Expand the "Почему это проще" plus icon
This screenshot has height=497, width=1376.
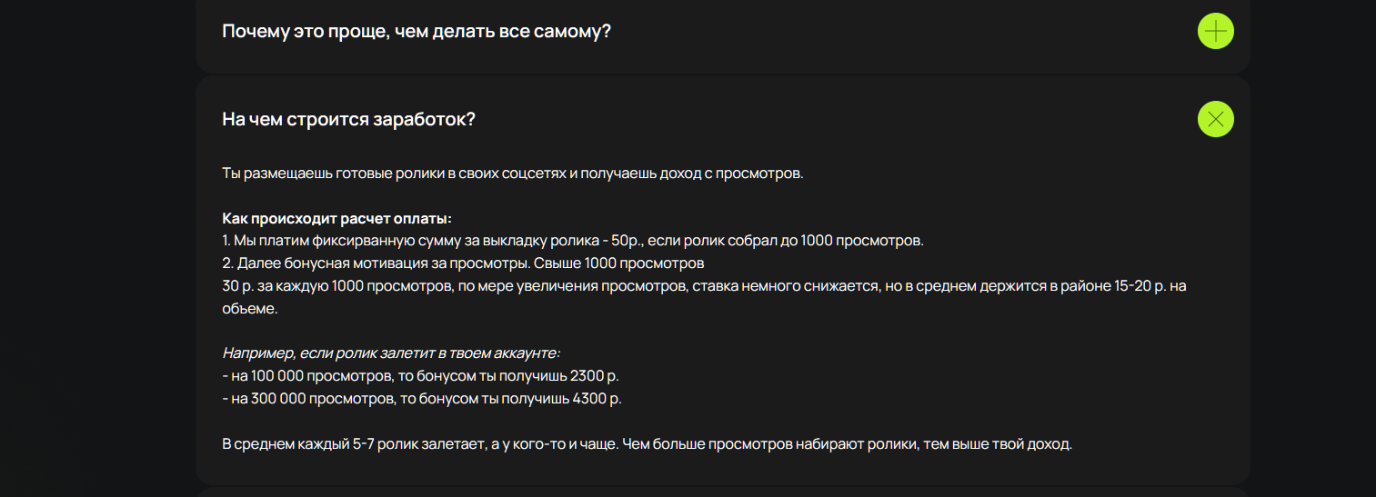coord(1215,32)
